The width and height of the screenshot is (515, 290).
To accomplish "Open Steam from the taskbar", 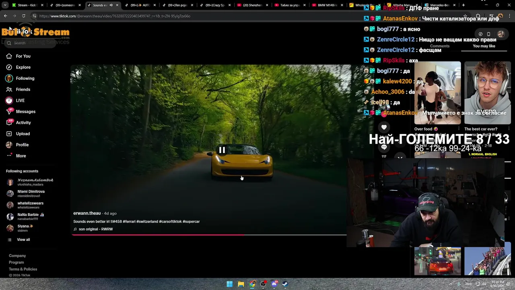I will (x=285, y=284).
